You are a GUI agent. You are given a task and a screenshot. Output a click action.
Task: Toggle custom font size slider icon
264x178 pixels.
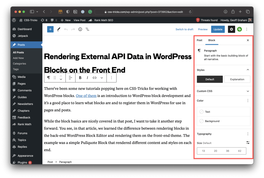tap(248, 143)
